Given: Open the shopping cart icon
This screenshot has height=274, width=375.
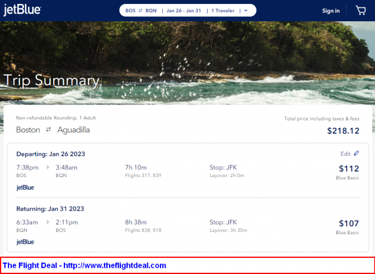Looking at the screenshot, I should coord(360,11).
